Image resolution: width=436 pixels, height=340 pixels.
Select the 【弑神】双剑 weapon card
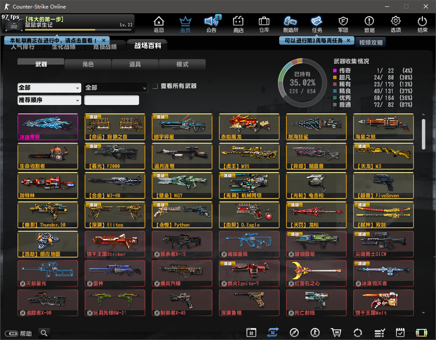click(383, 215)
